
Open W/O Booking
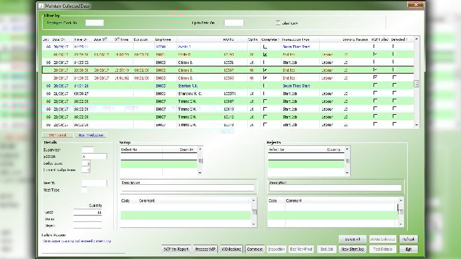230,248
